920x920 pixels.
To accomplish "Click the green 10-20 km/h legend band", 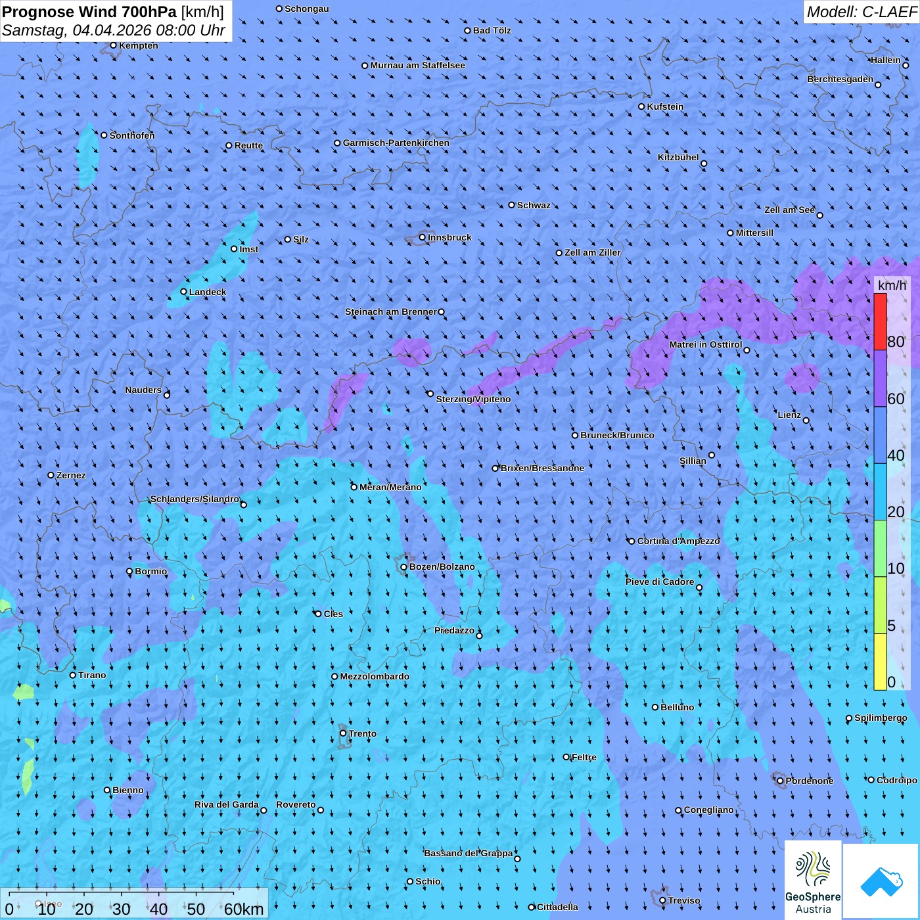I will 880,548.
